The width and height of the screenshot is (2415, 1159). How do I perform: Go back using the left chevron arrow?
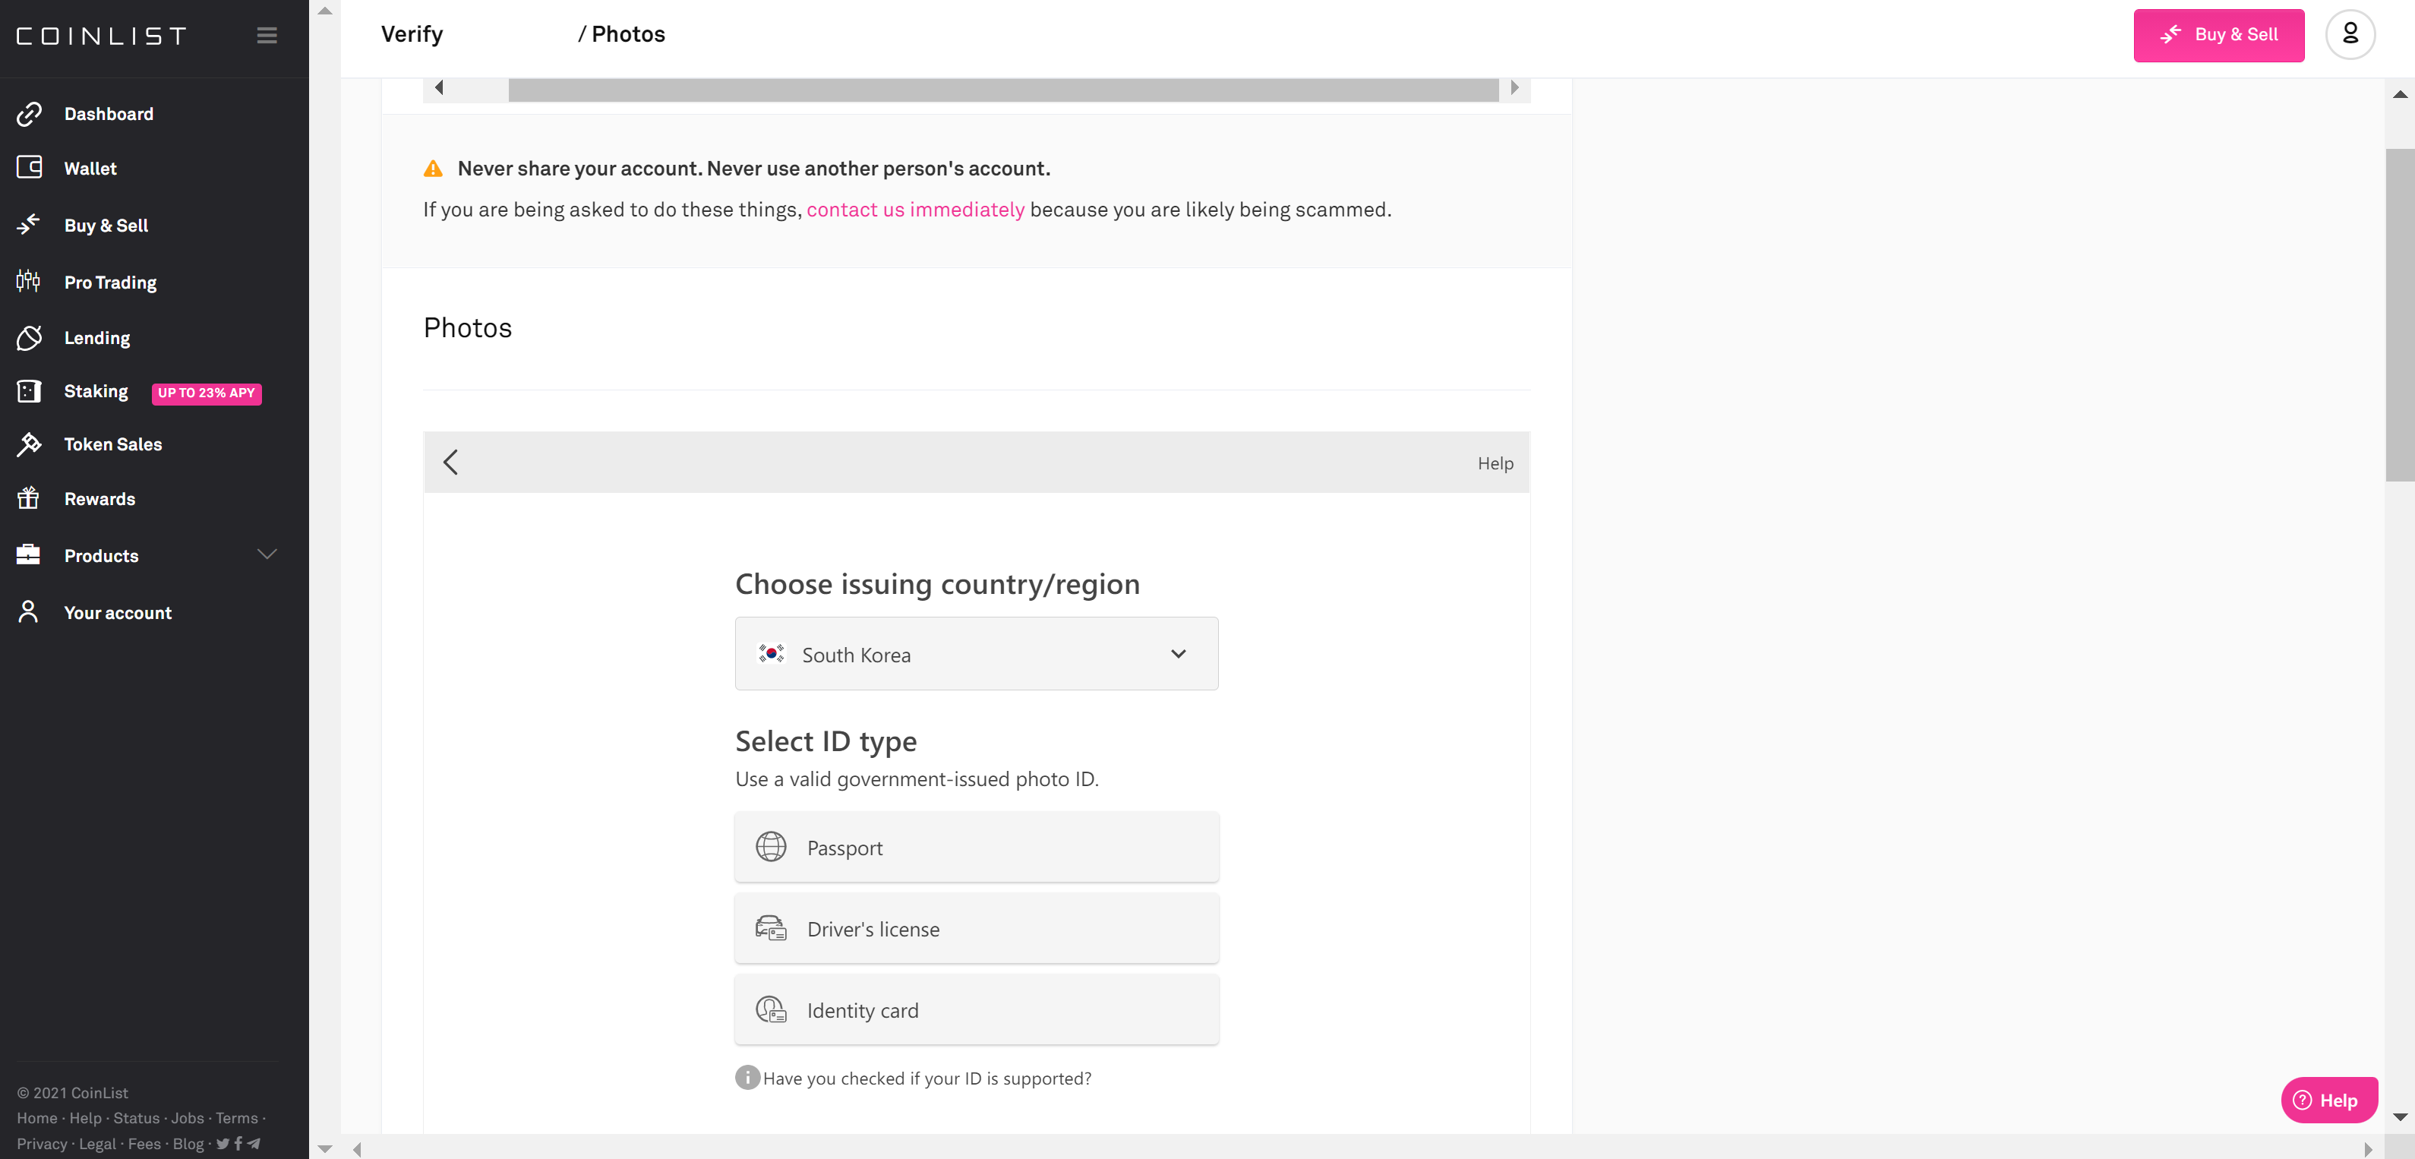pos(451,463)
